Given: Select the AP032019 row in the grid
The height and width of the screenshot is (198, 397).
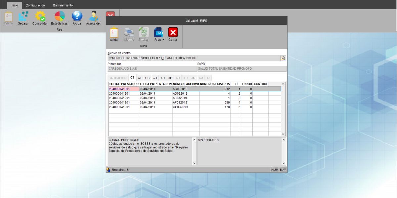Looking at the screenshot, I should (x=185, y=103).
